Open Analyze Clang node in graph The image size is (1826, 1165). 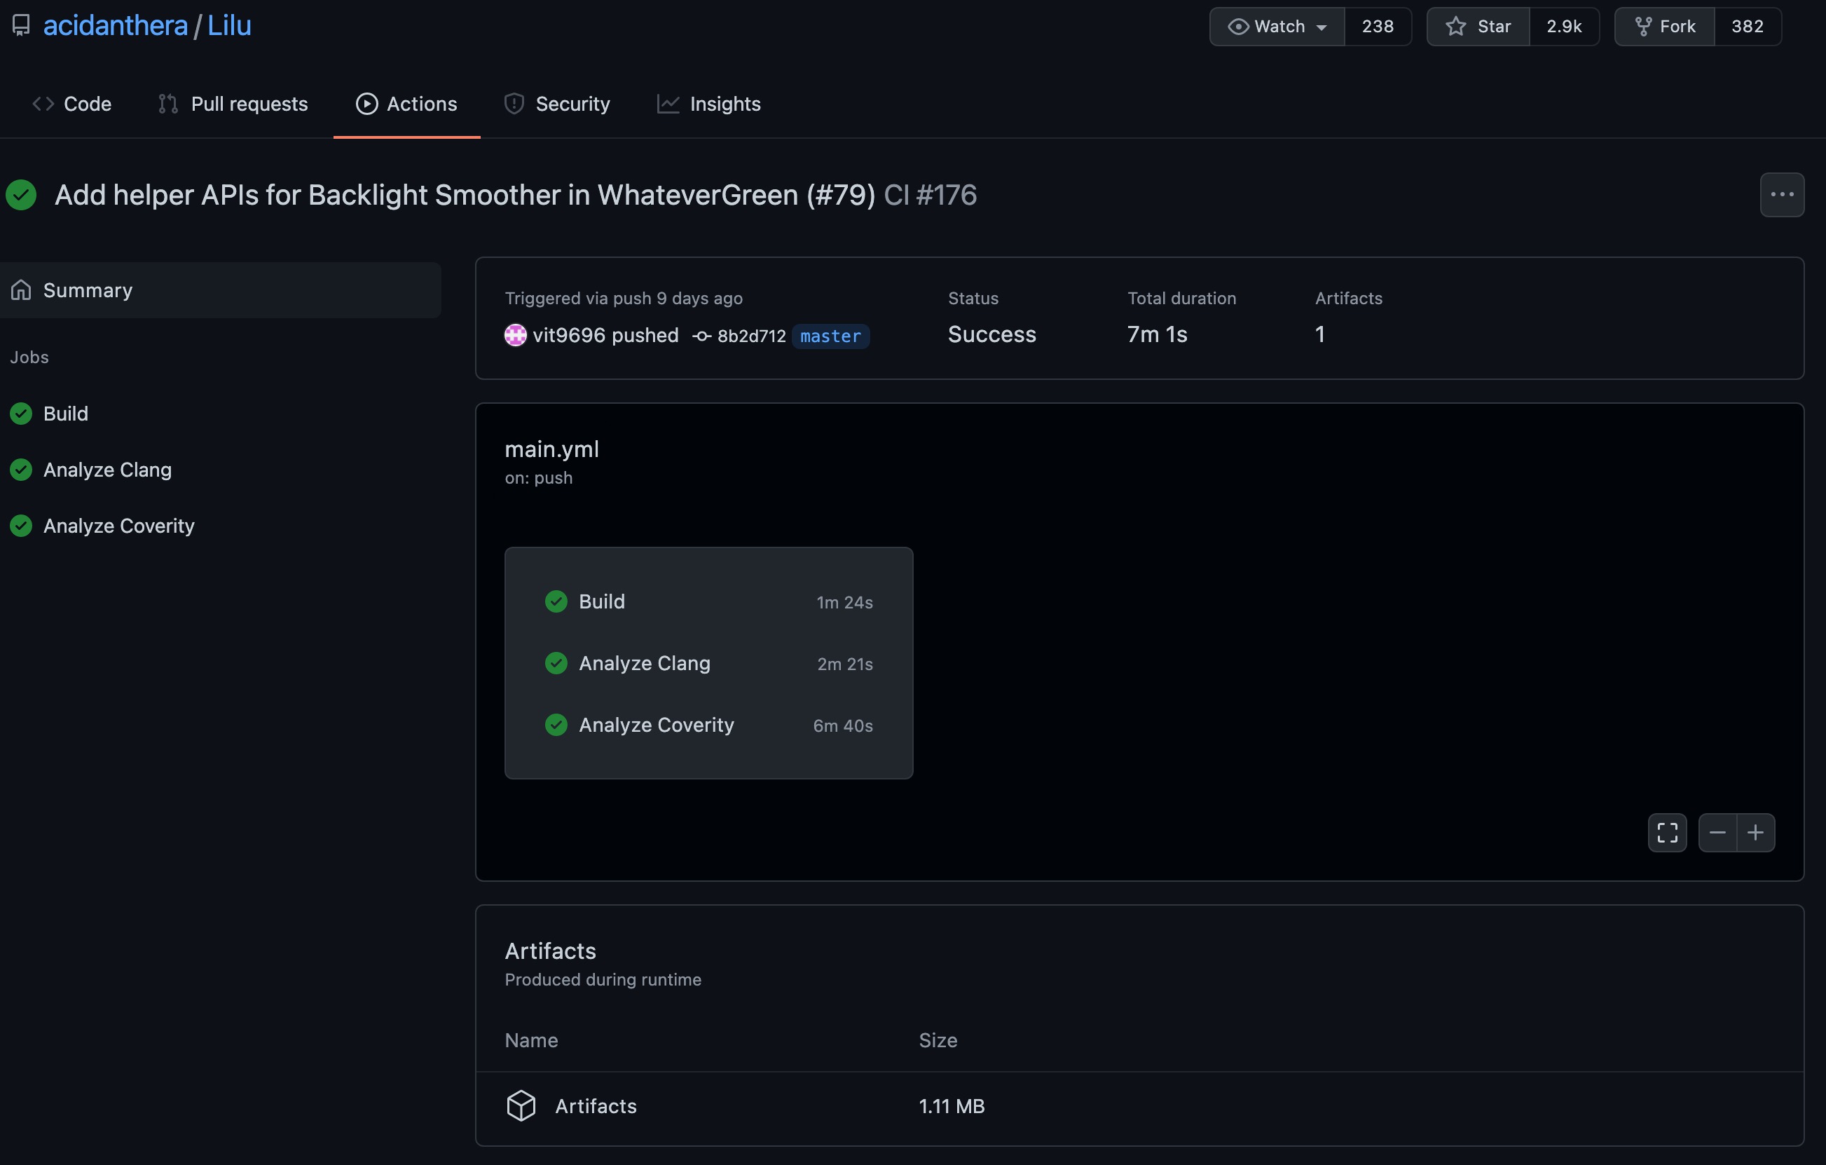pos(644,663)
